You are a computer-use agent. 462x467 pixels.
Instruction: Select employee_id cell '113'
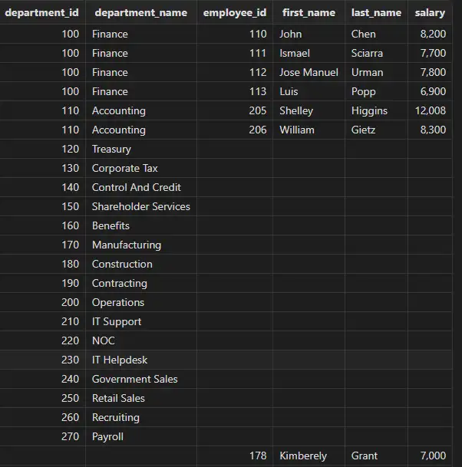click(235, 91)
